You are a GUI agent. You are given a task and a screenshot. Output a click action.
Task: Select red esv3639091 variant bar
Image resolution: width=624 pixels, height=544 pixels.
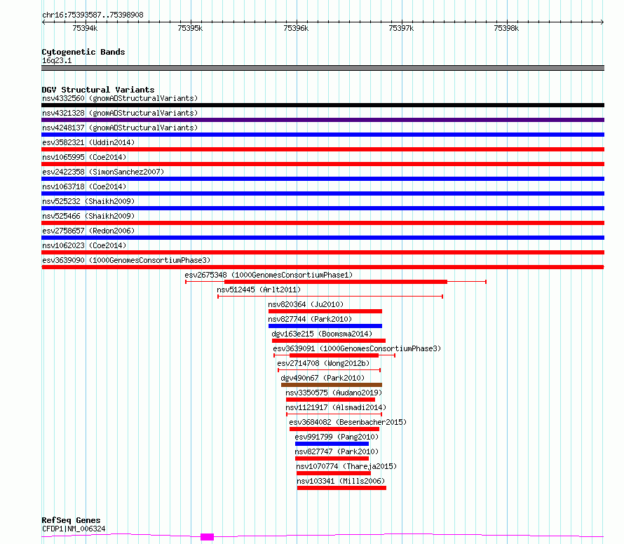[x=334, y=355]
